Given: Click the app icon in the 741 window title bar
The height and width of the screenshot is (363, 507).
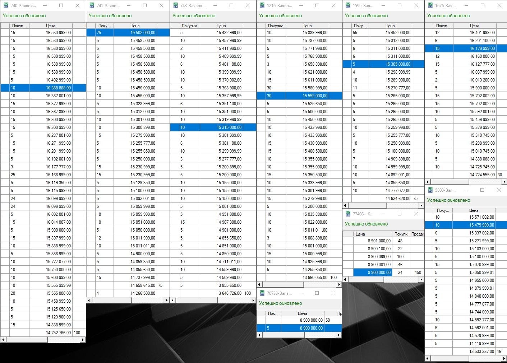Looking at the screenshot, I should [x=92, y=6].
